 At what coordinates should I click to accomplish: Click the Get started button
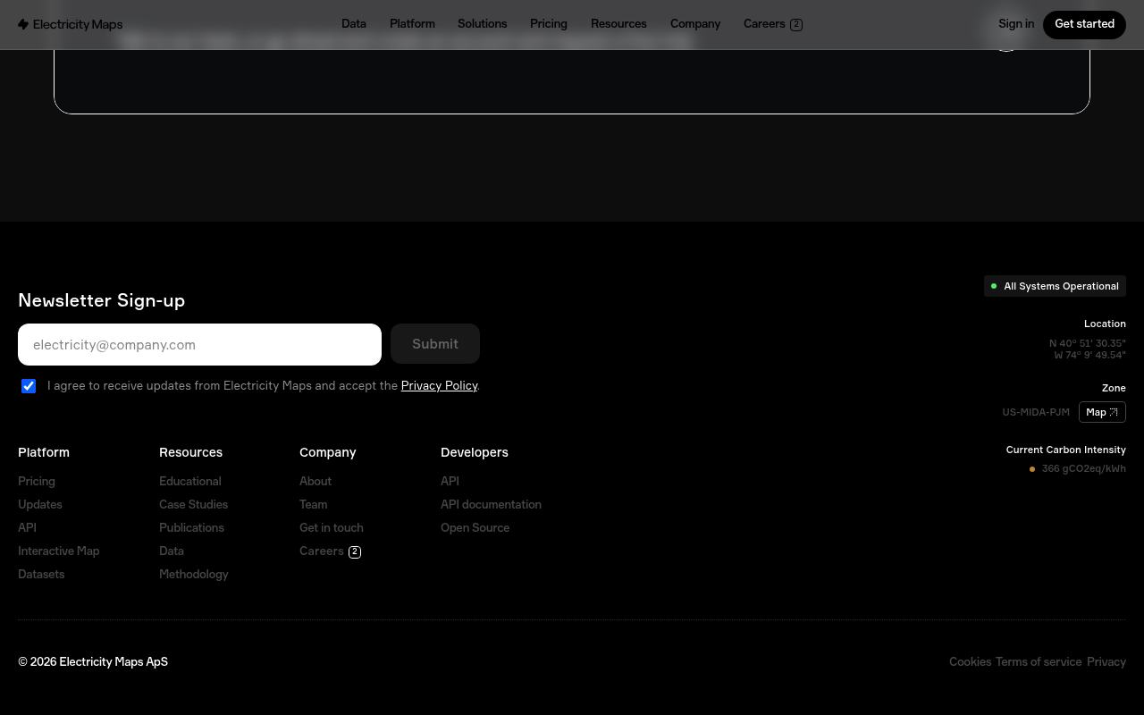[1084, 24]
